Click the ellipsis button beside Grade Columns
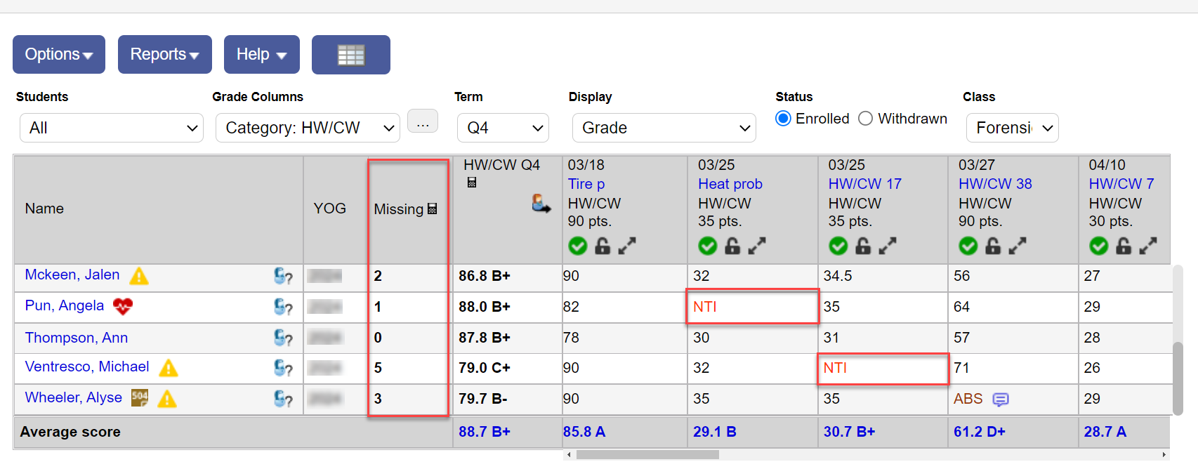 coord(423,124)
